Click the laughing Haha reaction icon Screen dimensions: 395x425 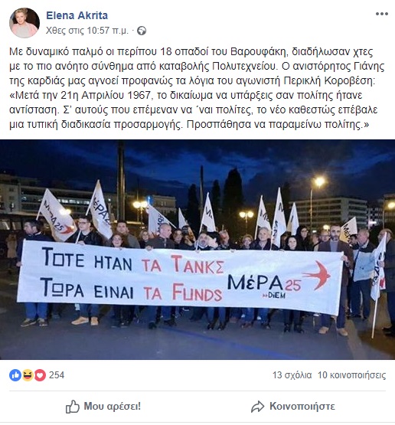click(28, 375)
